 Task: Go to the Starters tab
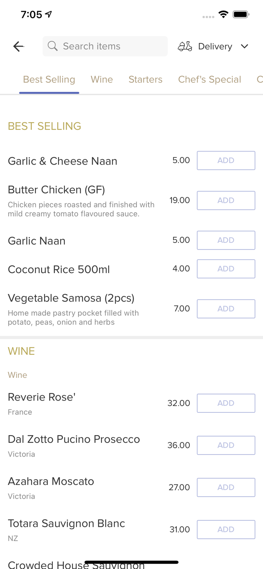tap(145, 79)
